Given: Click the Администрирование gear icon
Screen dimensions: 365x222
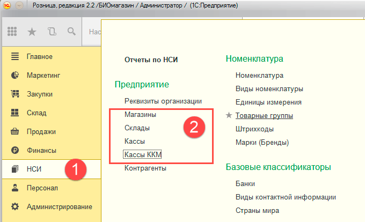Looking at the screenshot, I should pos(15,206).
